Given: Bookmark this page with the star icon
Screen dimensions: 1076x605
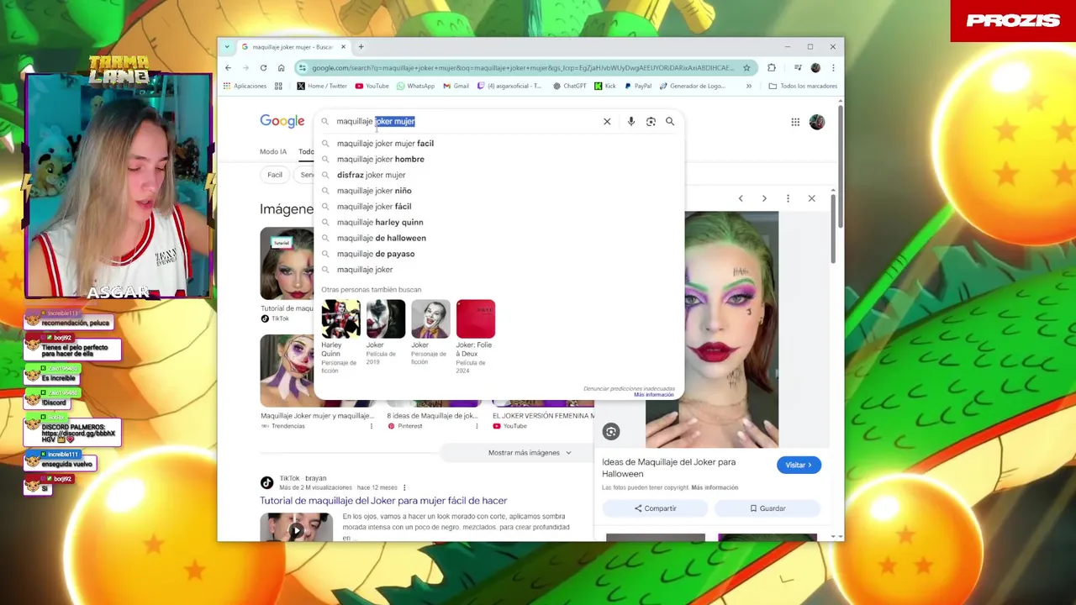Looking at the screenshot, I should pos(746,68).
